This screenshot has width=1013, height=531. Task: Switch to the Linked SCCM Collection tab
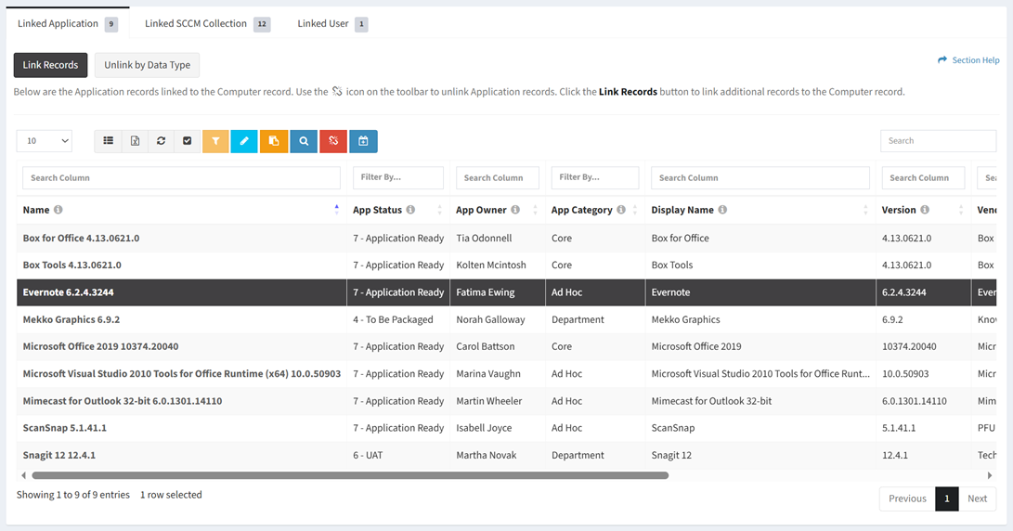[206, 24]
